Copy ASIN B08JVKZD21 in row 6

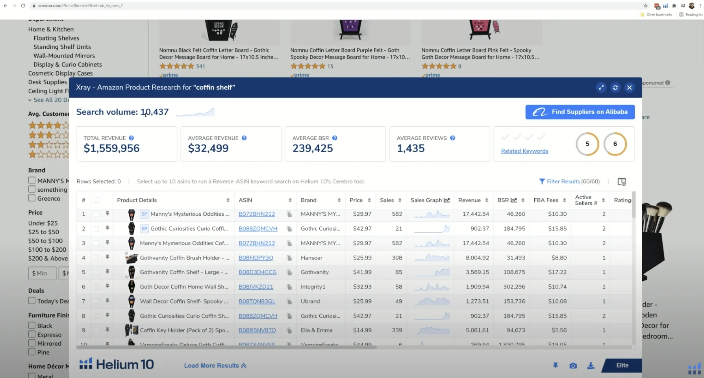pos(289,287)
